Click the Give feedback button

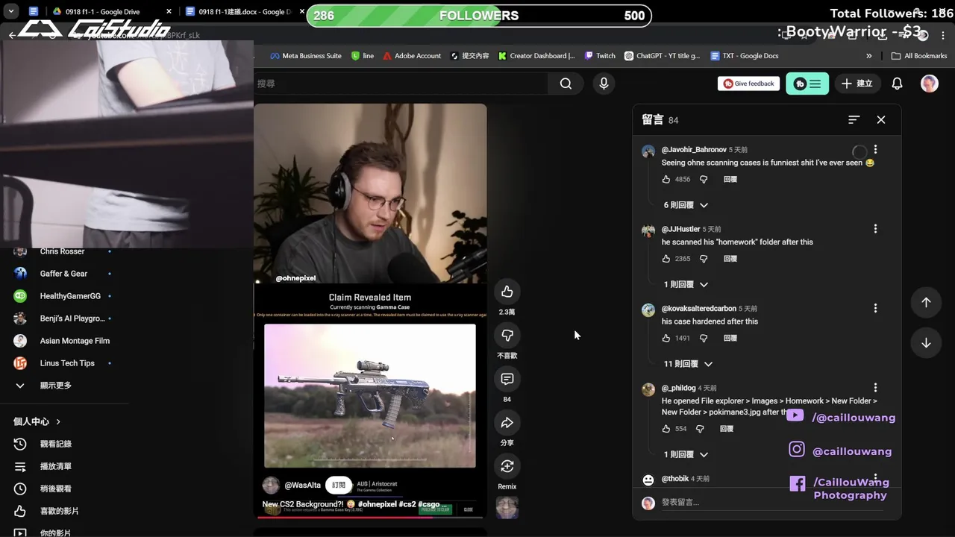[748, 84]
